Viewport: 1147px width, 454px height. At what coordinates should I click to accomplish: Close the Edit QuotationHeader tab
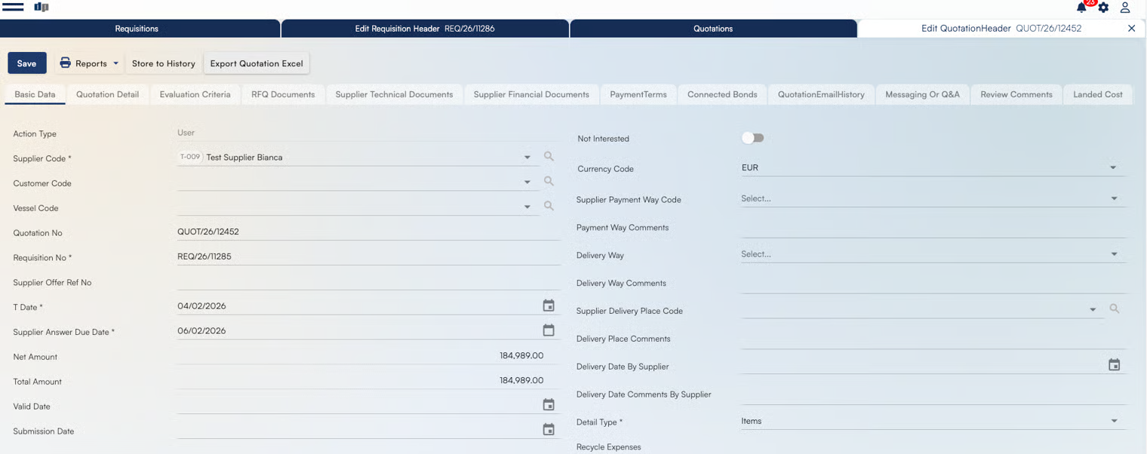[x=1131, y=29]
